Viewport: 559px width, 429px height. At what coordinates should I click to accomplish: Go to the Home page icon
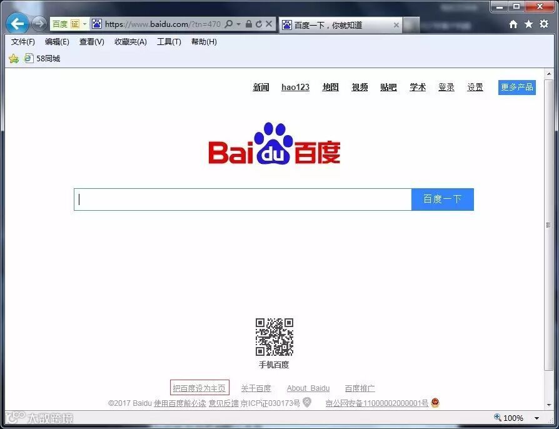pyautogui.click(x=513, y=24)
